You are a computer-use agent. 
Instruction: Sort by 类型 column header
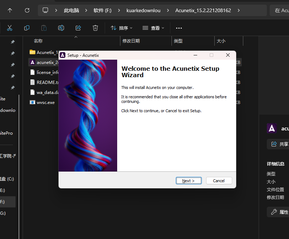click(x=178, y=41)
